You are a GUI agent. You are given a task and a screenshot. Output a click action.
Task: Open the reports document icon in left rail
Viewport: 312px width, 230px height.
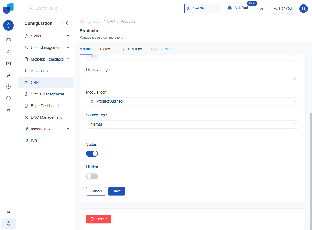(8, 110)
